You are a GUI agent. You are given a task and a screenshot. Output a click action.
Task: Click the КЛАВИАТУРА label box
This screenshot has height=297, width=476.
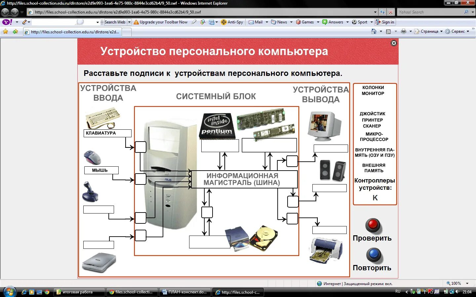(107, 133)
